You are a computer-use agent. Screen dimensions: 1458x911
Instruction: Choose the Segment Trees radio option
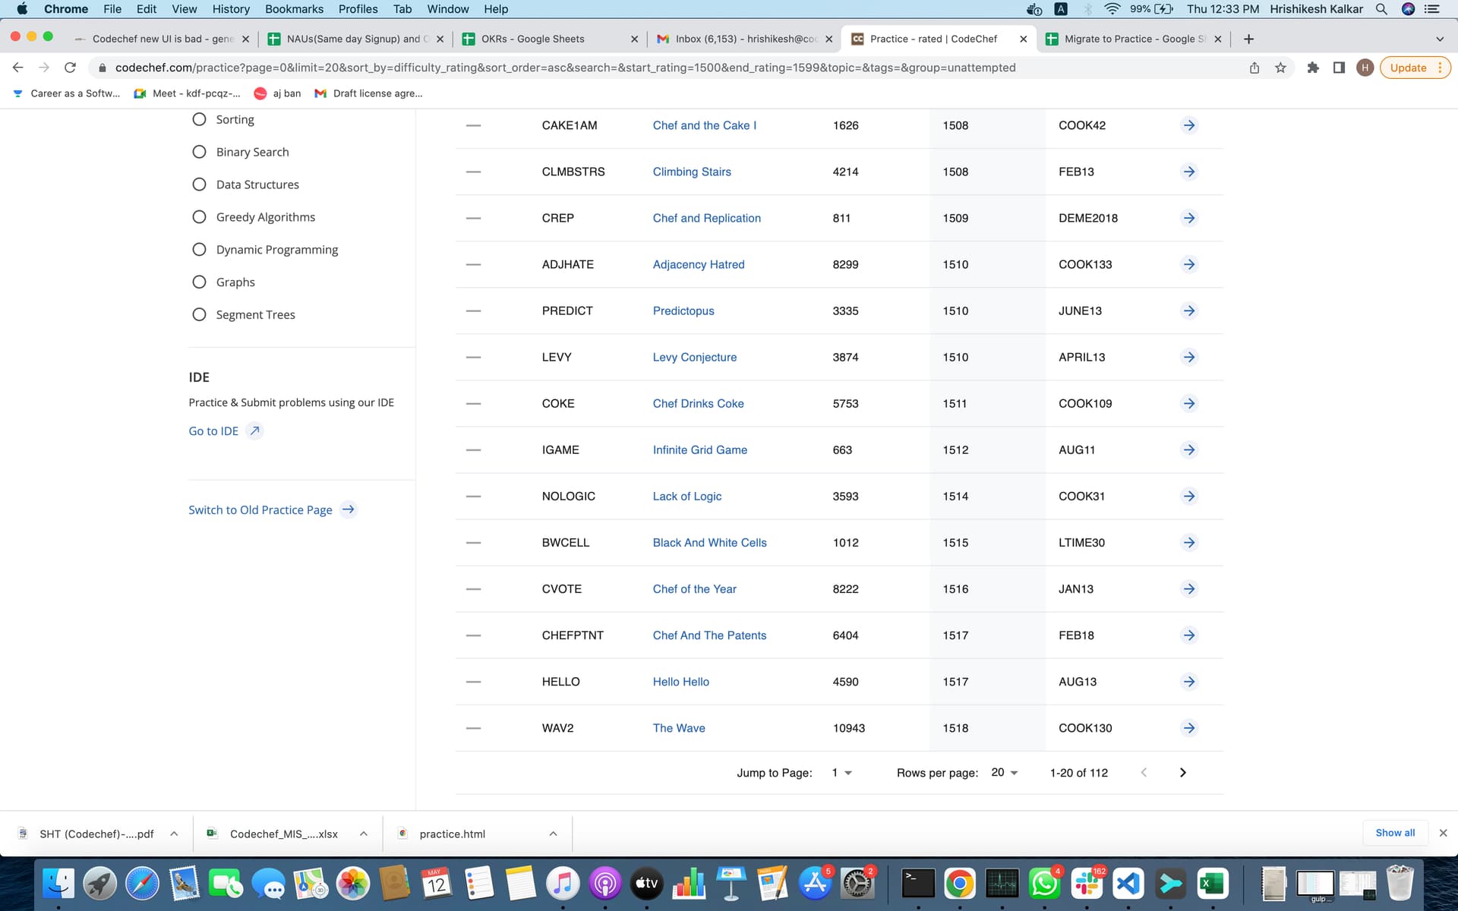199,314
